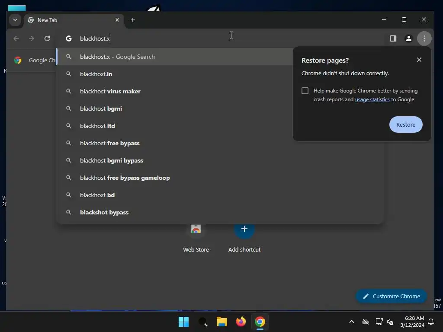The image size is (443, 332).
Task: Click the address bar text blackhost.x
Action: pos(95,38)
